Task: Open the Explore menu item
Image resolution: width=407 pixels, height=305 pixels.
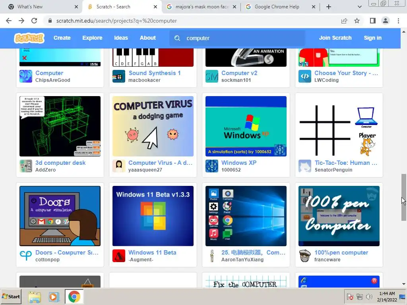Action: 92,38
